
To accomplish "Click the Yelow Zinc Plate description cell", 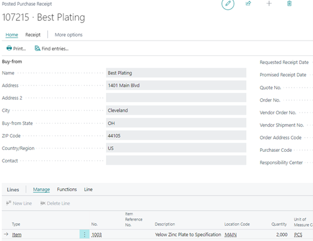I will pyautogui.click(x=188, y=234).
